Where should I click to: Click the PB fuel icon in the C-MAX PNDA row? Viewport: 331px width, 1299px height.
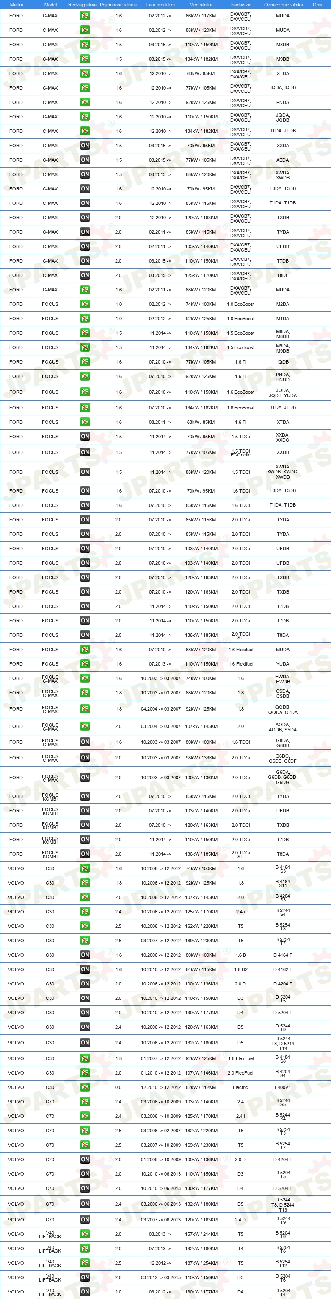(x=85, y=102)
